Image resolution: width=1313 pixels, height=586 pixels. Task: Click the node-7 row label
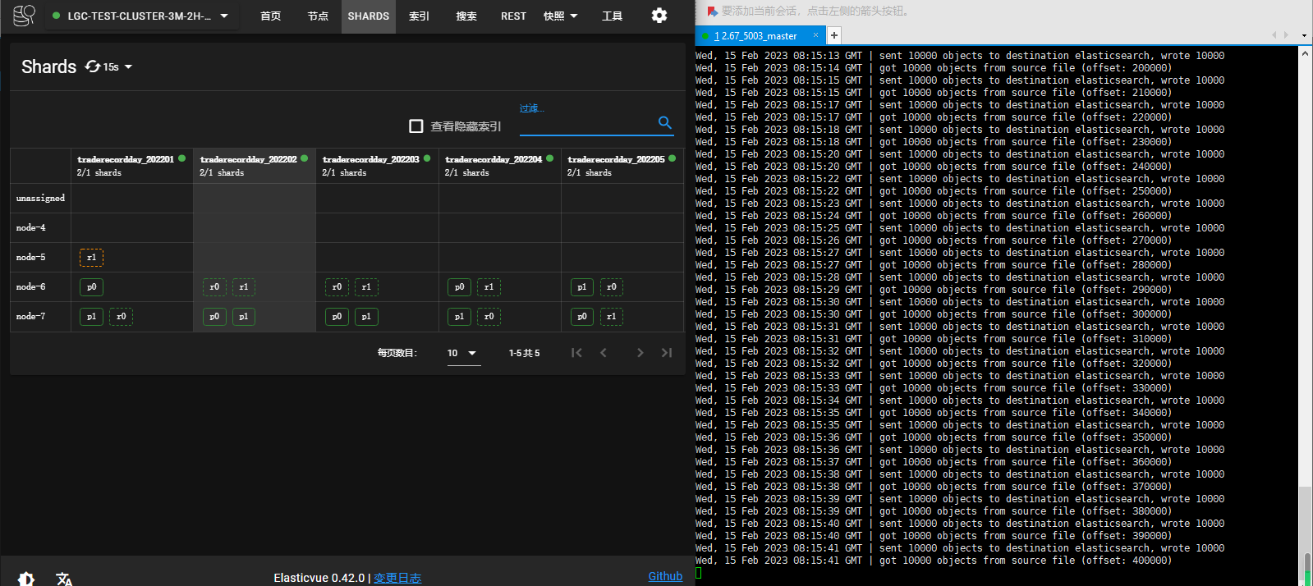click(31, 317)
